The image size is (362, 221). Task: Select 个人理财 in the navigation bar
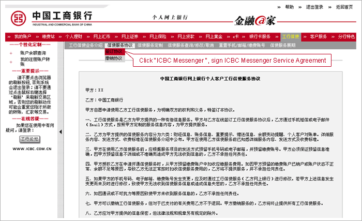tap(73, 37)
